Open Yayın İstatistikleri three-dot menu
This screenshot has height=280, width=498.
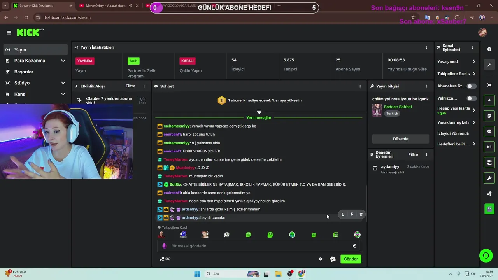coord(427,47)
